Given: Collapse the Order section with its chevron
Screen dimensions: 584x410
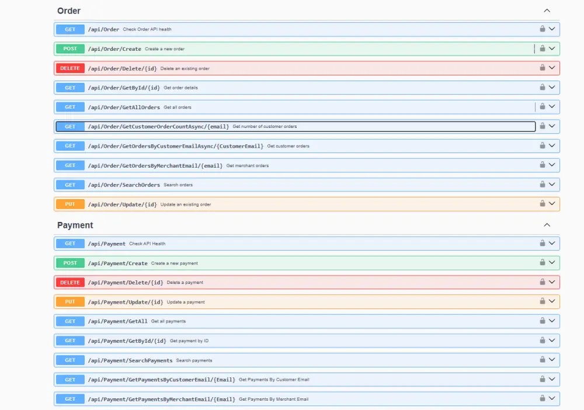Looking at the screenshot, I should click(x=547, y=11).
